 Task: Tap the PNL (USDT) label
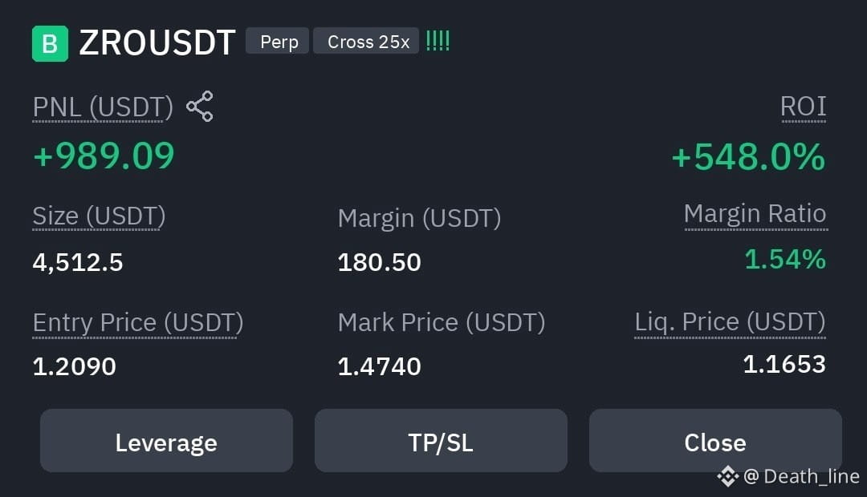click(103, 107)
